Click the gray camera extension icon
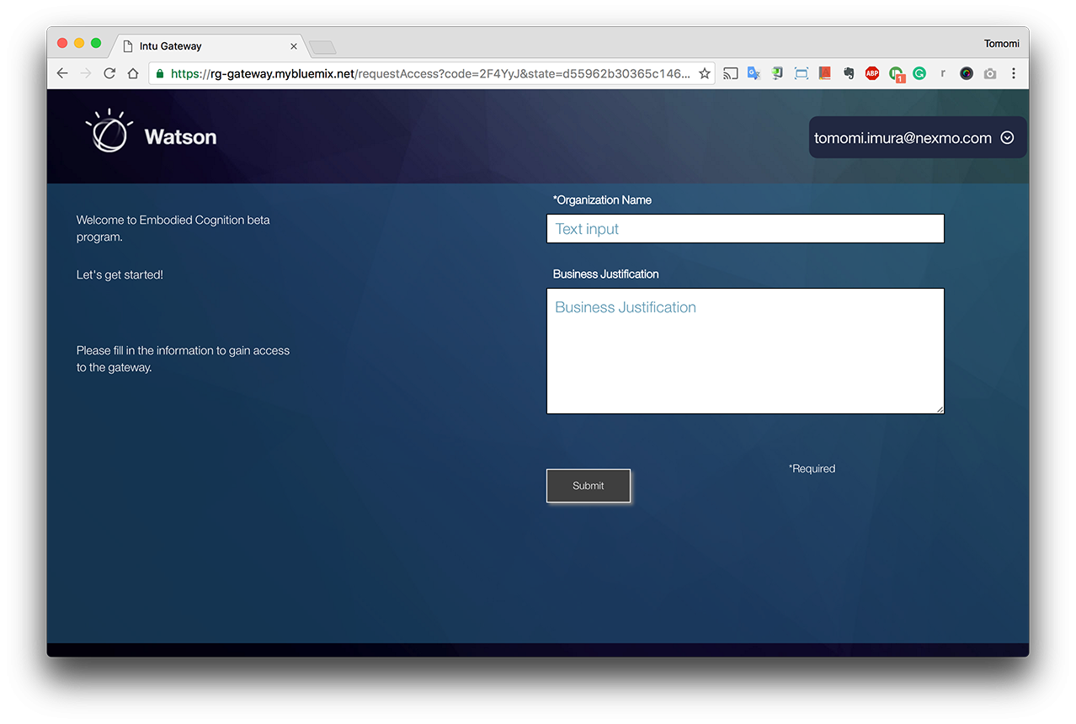This screenshot has width=1076, height=724. pyautogui.click(x=990, y=73)
